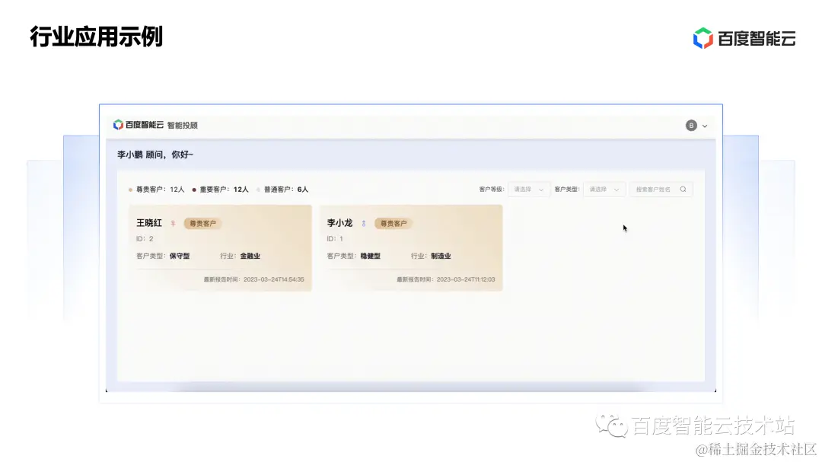The height and width of the screenshot is (462, 822).
Task: Open the 李小龙 customer card
Action: 411,247
